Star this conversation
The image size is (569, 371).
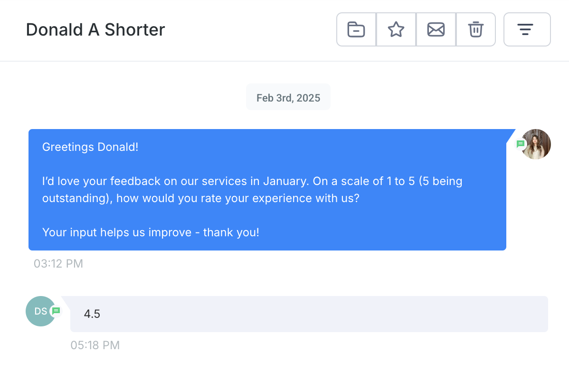pyautogui.click(x=396, y=29)
